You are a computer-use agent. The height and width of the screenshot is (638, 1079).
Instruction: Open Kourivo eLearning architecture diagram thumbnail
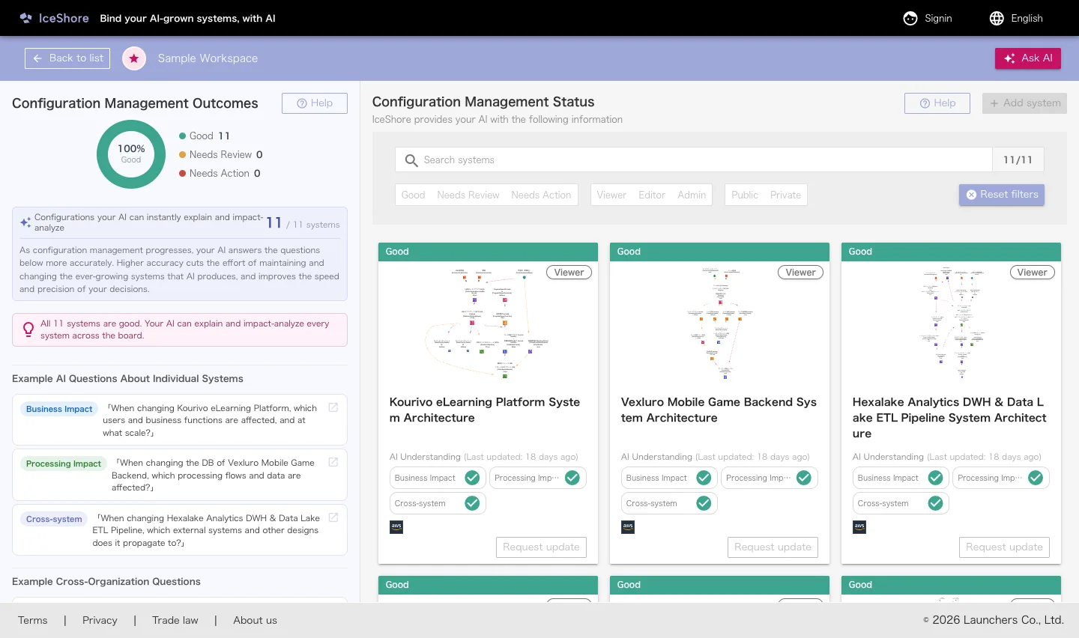[x=488, y=322]
